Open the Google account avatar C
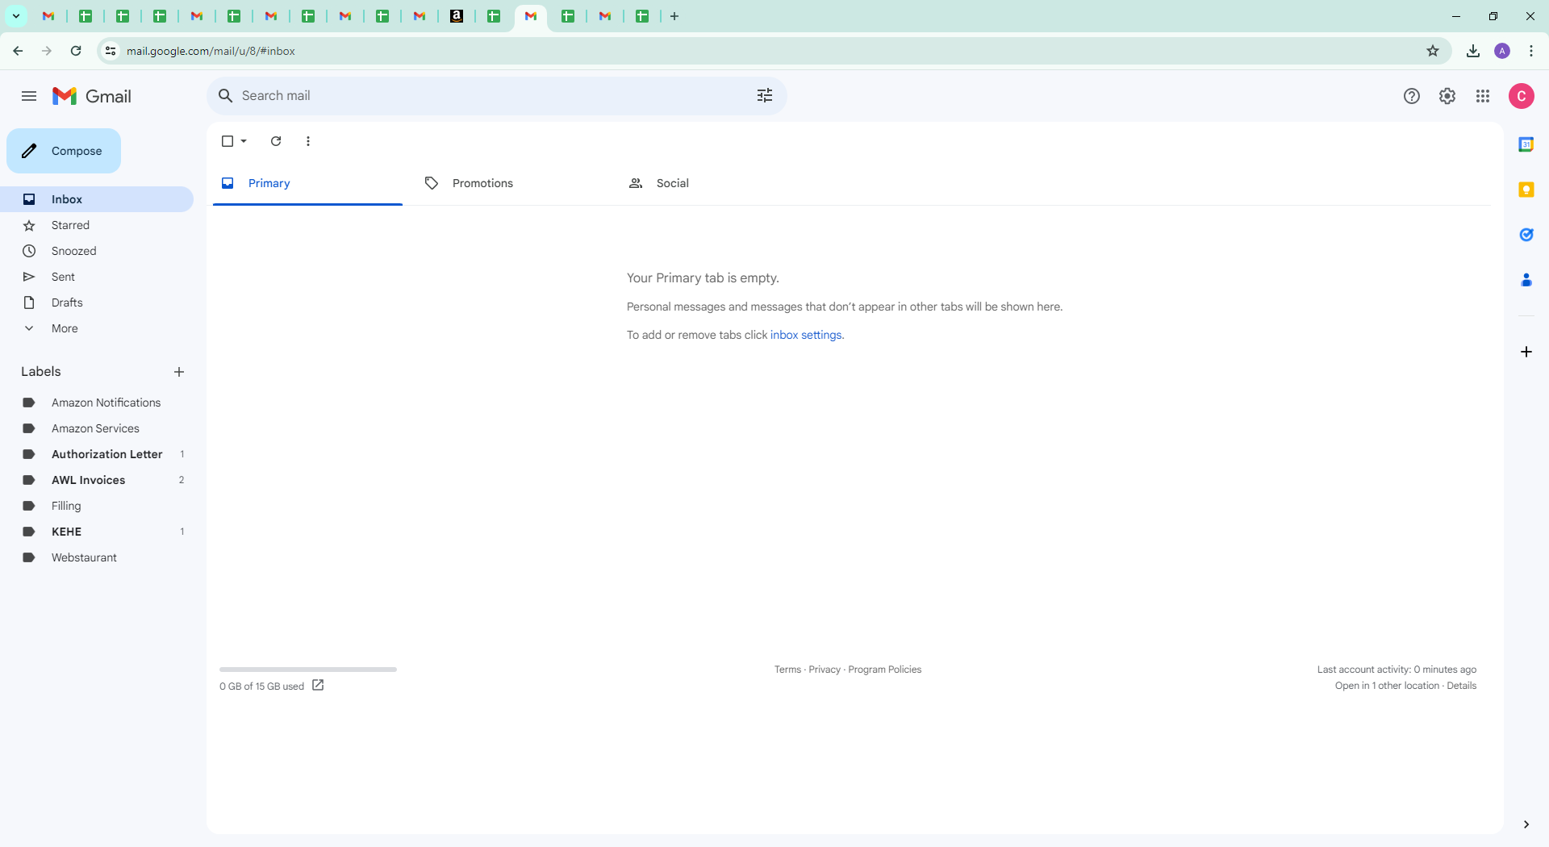This screenshot has height=847, width=1549. [1522, 96]
